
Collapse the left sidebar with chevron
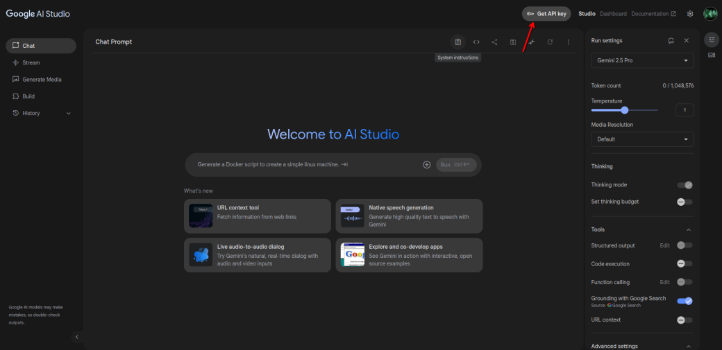click(x=77, y=337)
